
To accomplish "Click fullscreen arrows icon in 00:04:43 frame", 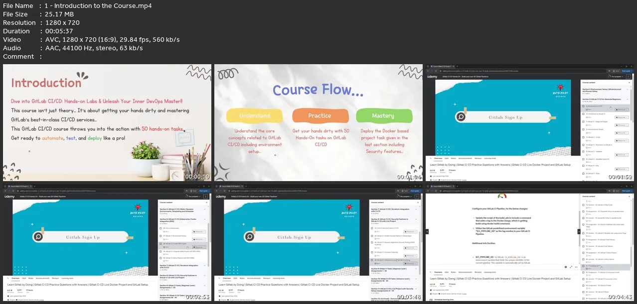I will pos(571,267).
